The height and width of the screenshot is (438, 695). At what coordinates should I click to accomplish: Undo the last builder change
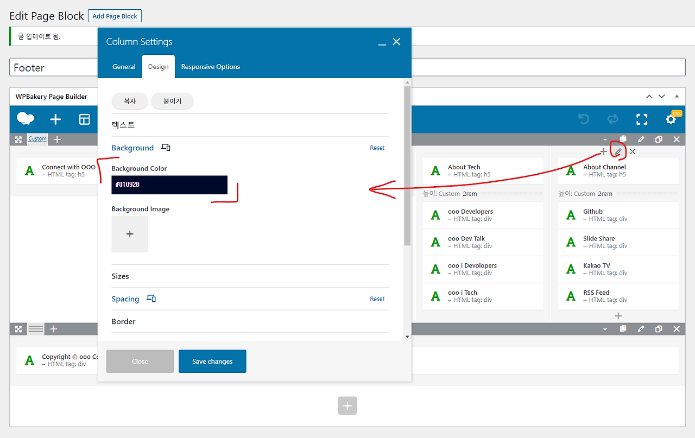584,119
